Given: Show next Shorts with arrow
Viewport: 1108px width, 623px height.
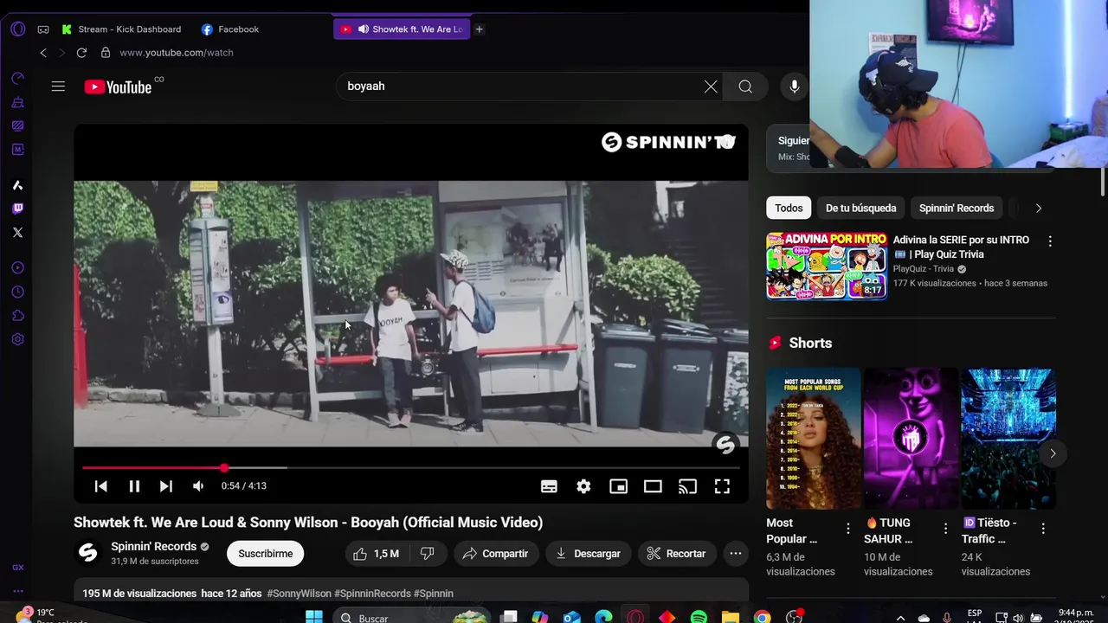Looking at the screenshot, I should [1053, 453].
